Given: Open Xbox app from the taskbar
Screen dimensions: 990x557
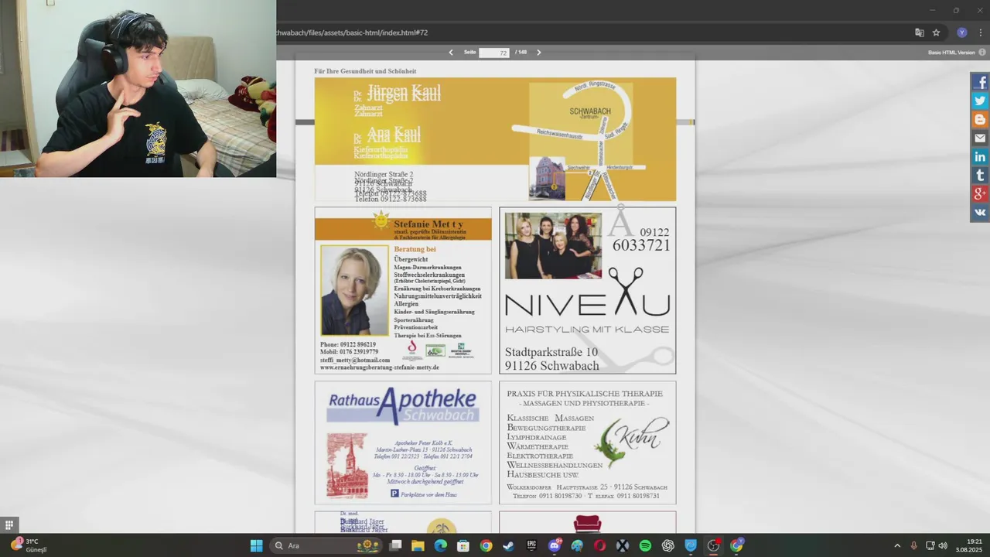Looking at the screenshot, I should click(623, 545).
